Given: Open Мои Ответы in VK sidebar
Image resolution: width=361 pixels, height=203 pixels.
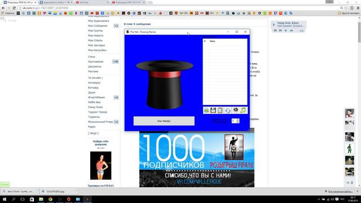Looking at the screenshot, I should pos(95,40).
